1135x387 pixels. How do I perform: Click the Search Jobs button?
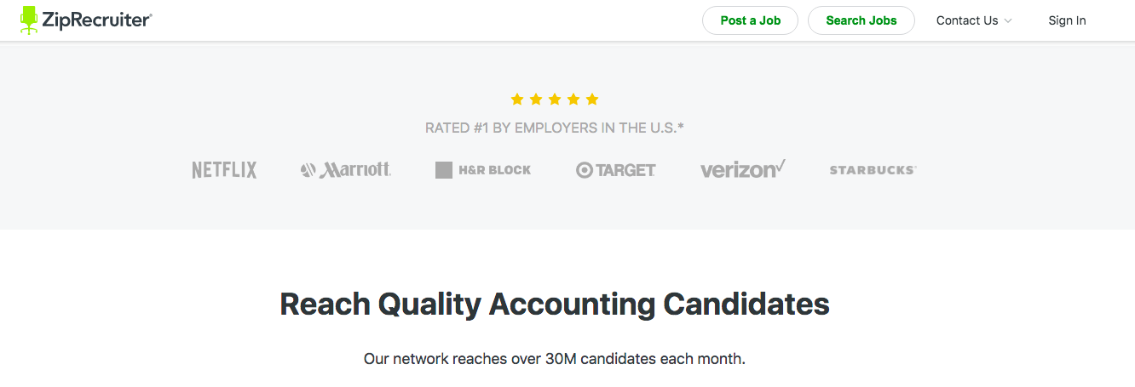(x=861, y=20)
